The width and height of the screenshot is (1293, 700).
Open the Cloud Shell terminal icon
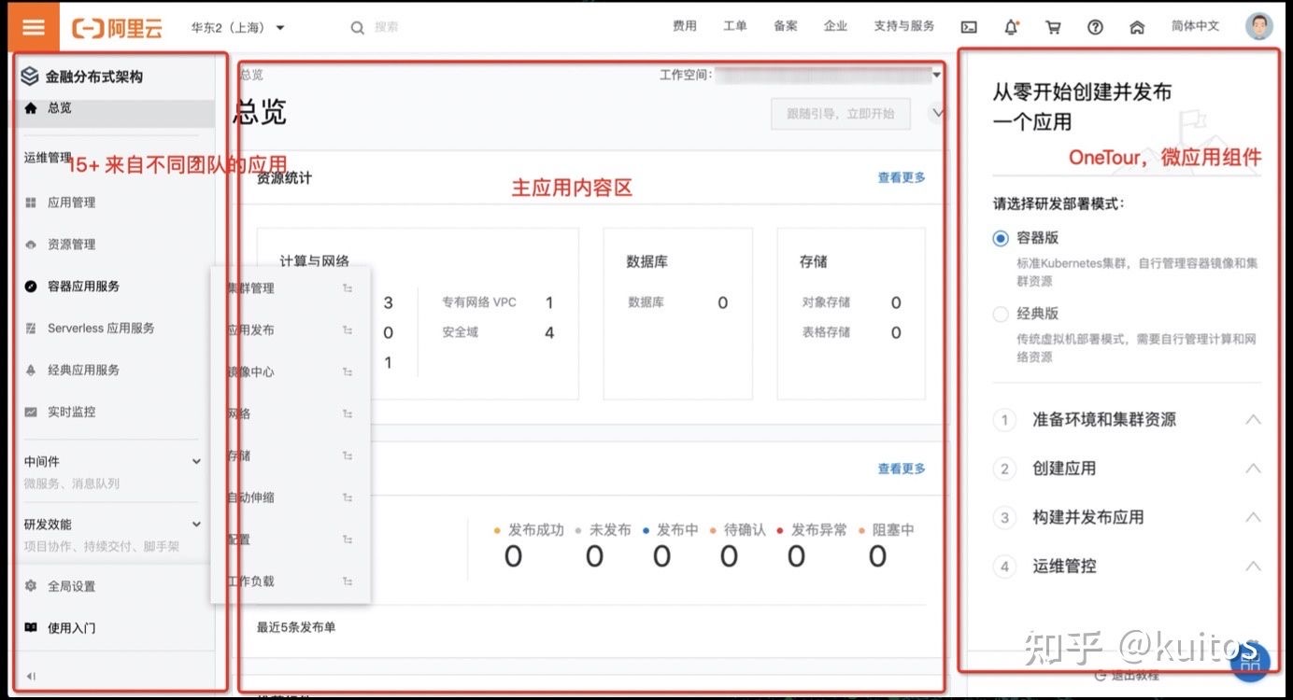click(969, 28)
